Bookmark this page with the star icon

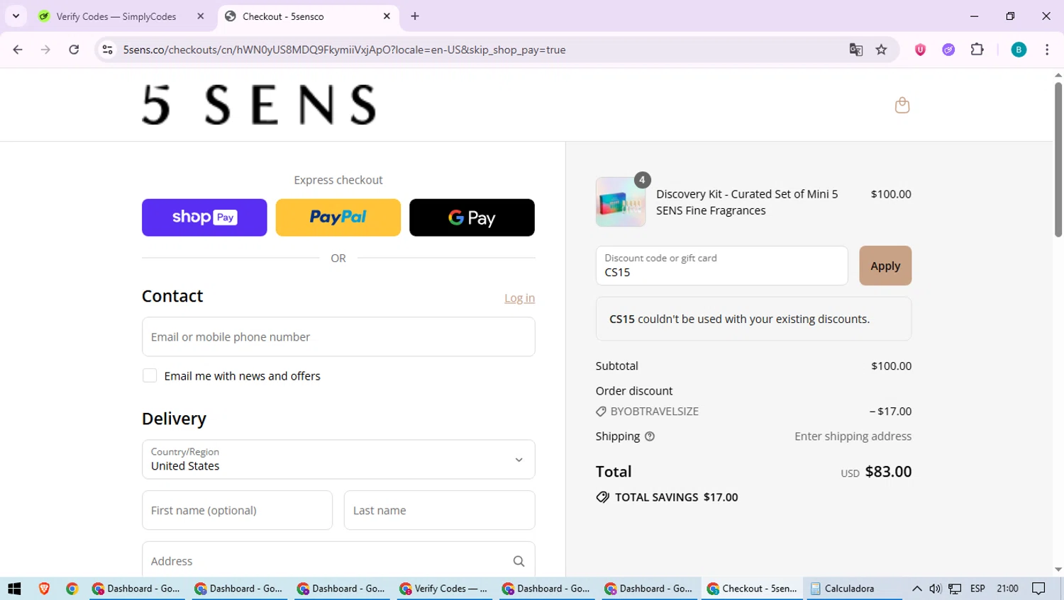[x=881, y=50]
